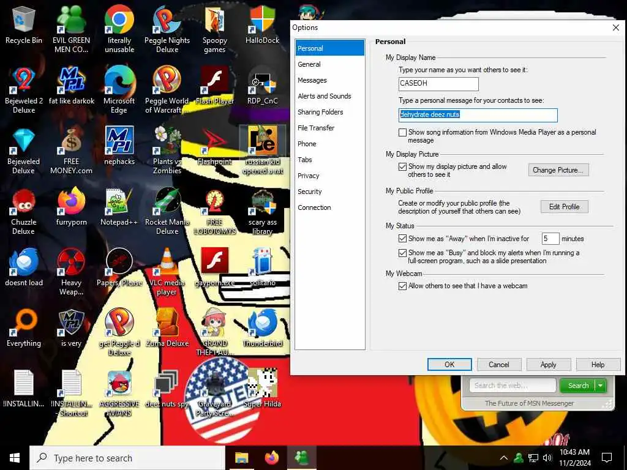Viewport: 627px width, 470px height.
Task: Toggle Show song information from Windows Media Player
Action: (403, 132)
